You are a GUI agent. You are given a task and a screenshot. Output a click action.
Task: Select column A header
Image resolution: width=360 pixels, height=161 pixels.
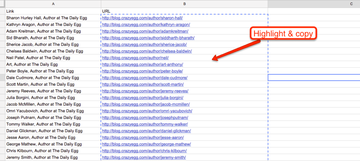53,4
